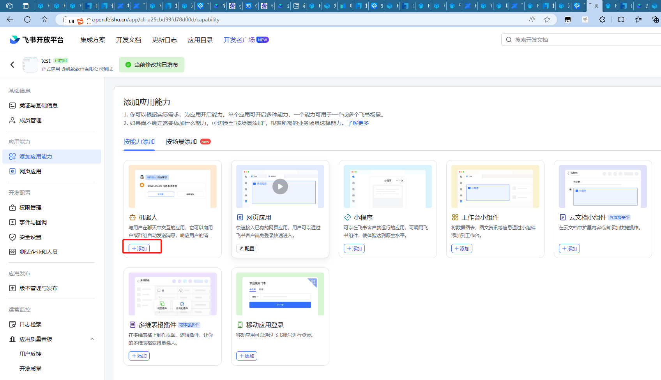The height and width of the screenshot is (380, 661).
Task: Click the browser back arrow
Action: pyautogui.click(x=10, y=19)
